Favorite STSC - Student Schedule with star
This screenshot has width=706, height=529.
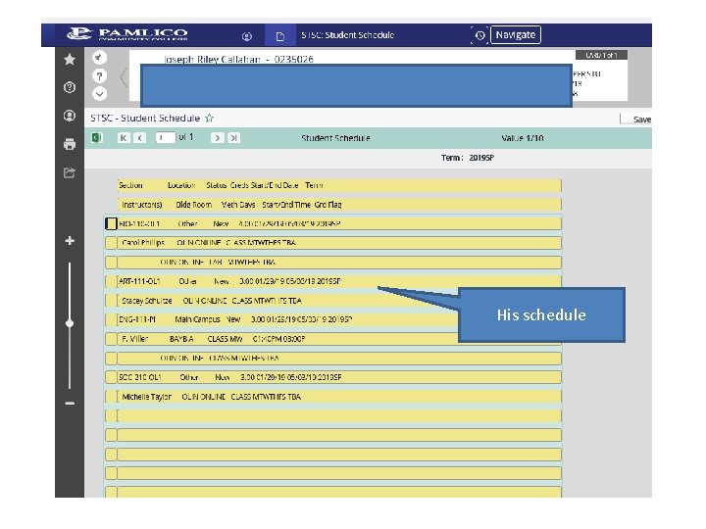click(x=210, y=118)
